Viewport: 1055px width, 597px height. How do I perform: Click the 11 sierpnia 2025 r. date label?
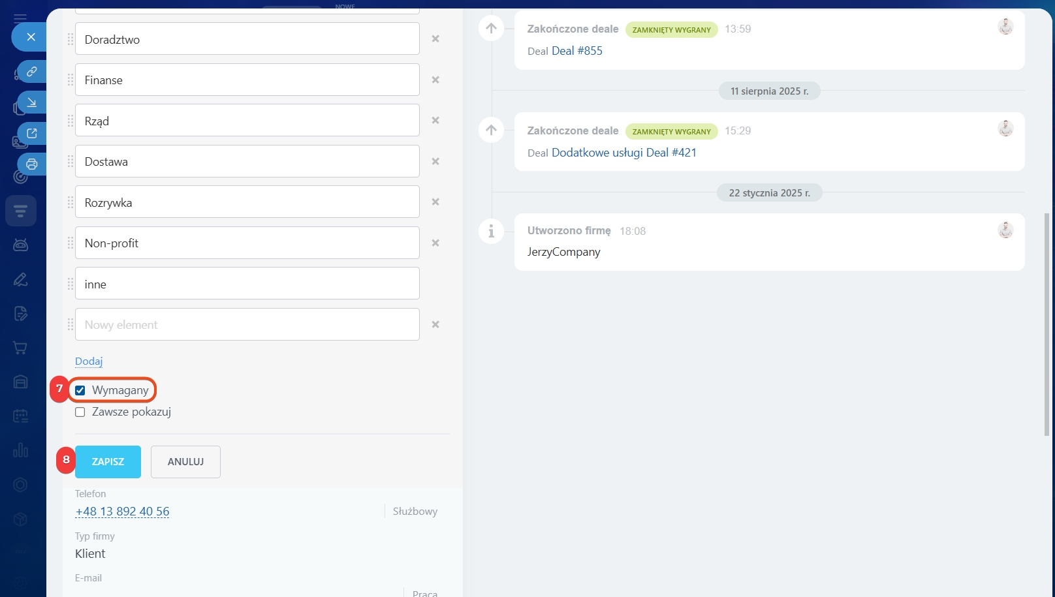tap(770, 91)
